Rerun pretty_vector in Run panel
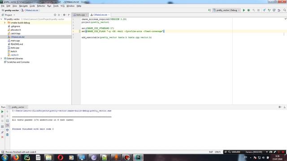Image resolution: width=287 pixels, height=161 pixels. pos(2,111)
